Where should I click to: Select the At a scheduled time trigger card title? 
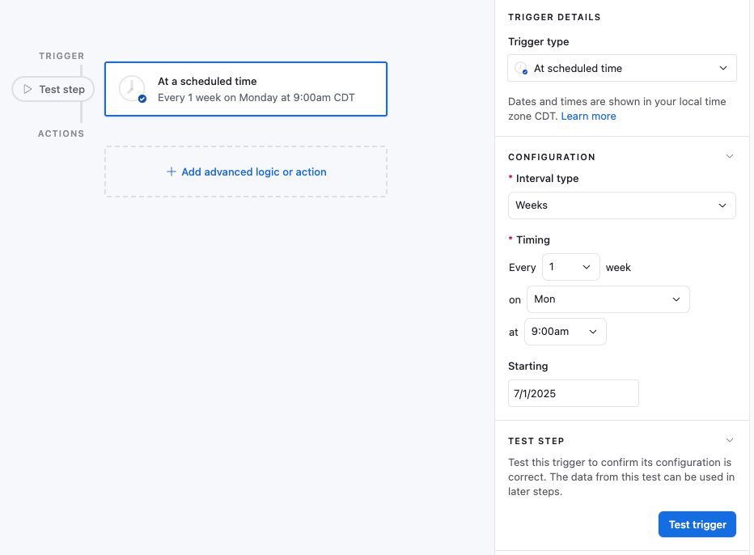[207, 82]
